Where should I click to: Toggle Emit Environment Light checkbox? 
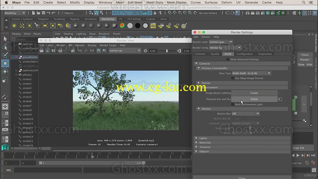233,104
